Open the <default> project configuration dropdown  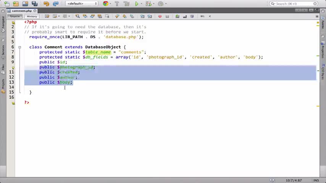tap(82, 3)
